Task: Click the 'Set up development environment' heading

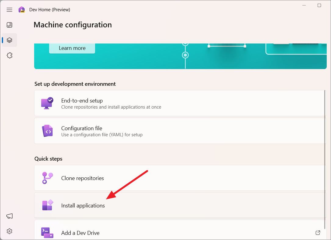Action: point(75,84)
